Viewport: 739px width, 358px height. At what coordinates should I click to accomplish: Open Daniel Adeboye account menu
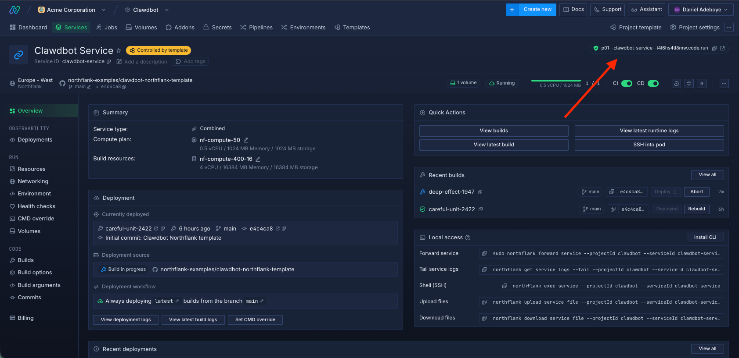701,10
